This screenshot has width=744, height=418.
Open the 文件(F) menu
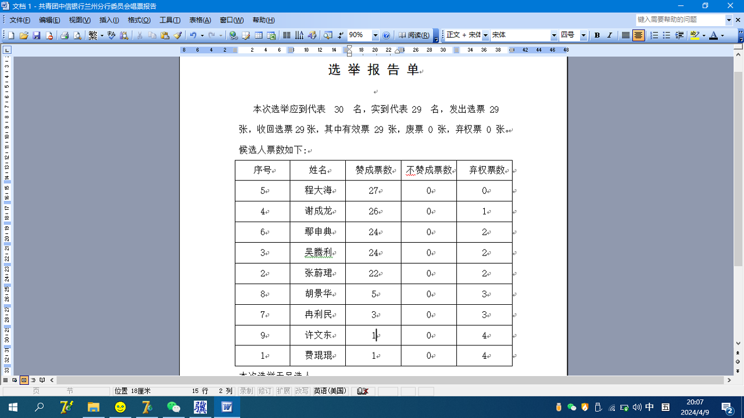point(20,20)
